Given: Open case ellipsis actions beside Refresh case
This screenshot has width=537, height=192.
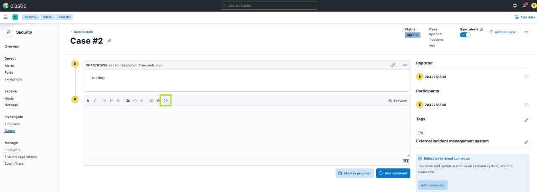Looking at the screenshot, I should point(527,32).
